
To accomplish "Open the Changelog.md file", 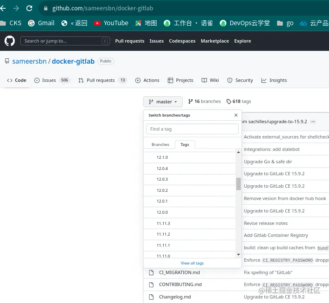I will click(175, 297).
